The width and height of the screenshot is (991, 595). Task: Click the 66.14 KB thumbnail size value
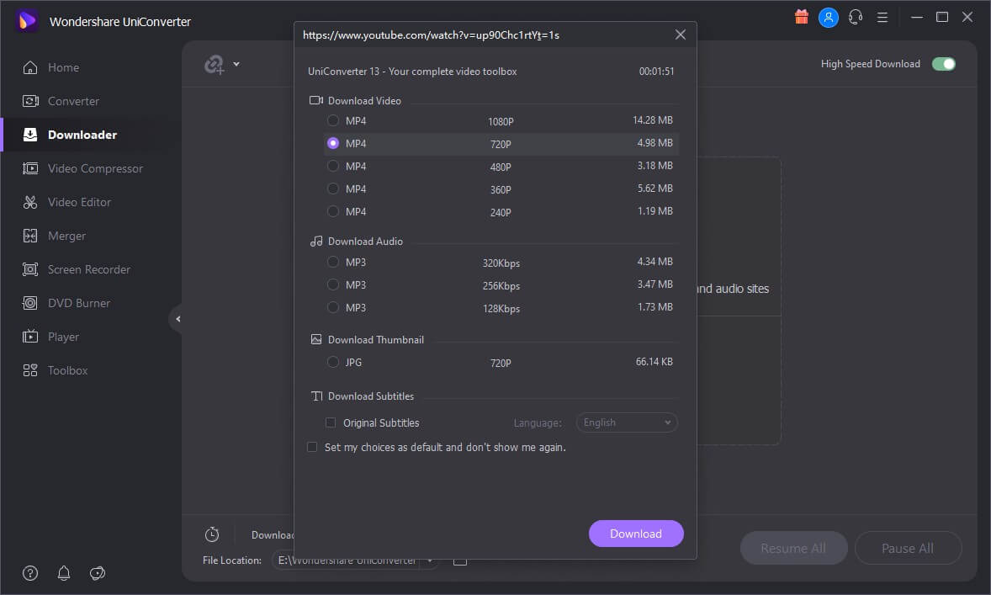click(654, 362)
